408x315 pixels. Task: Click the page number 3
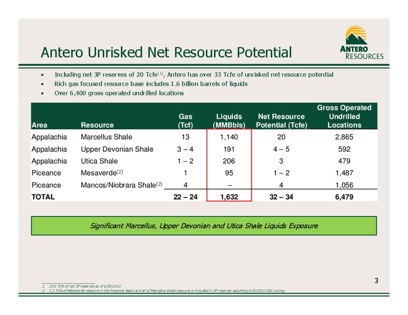(376, 281)
